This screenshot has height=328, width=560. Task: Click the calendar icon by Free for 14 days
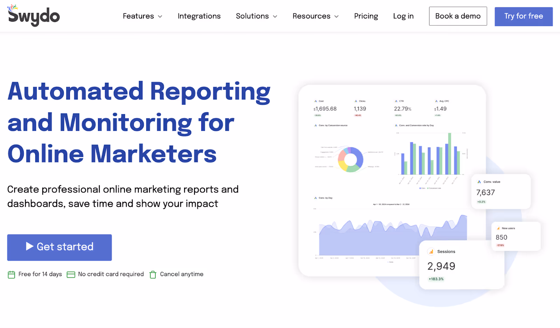11,275
